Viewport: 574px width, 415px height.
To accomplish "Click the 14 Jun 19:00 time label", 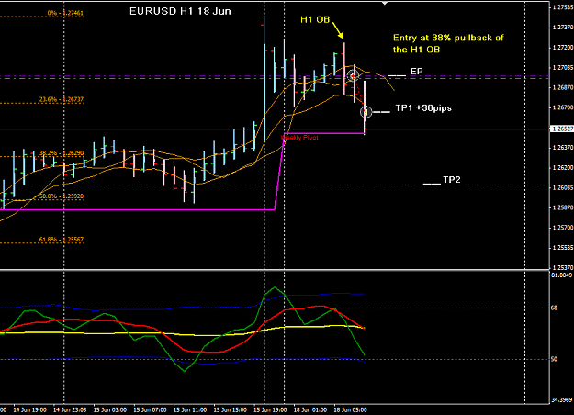I will [x=30, y=409].
